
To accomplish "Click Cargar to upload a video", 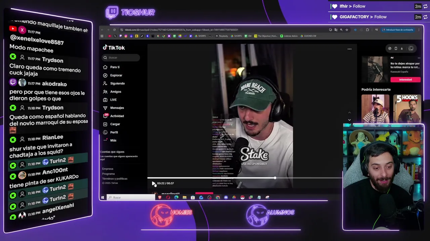I will click(x=115, y=124).
